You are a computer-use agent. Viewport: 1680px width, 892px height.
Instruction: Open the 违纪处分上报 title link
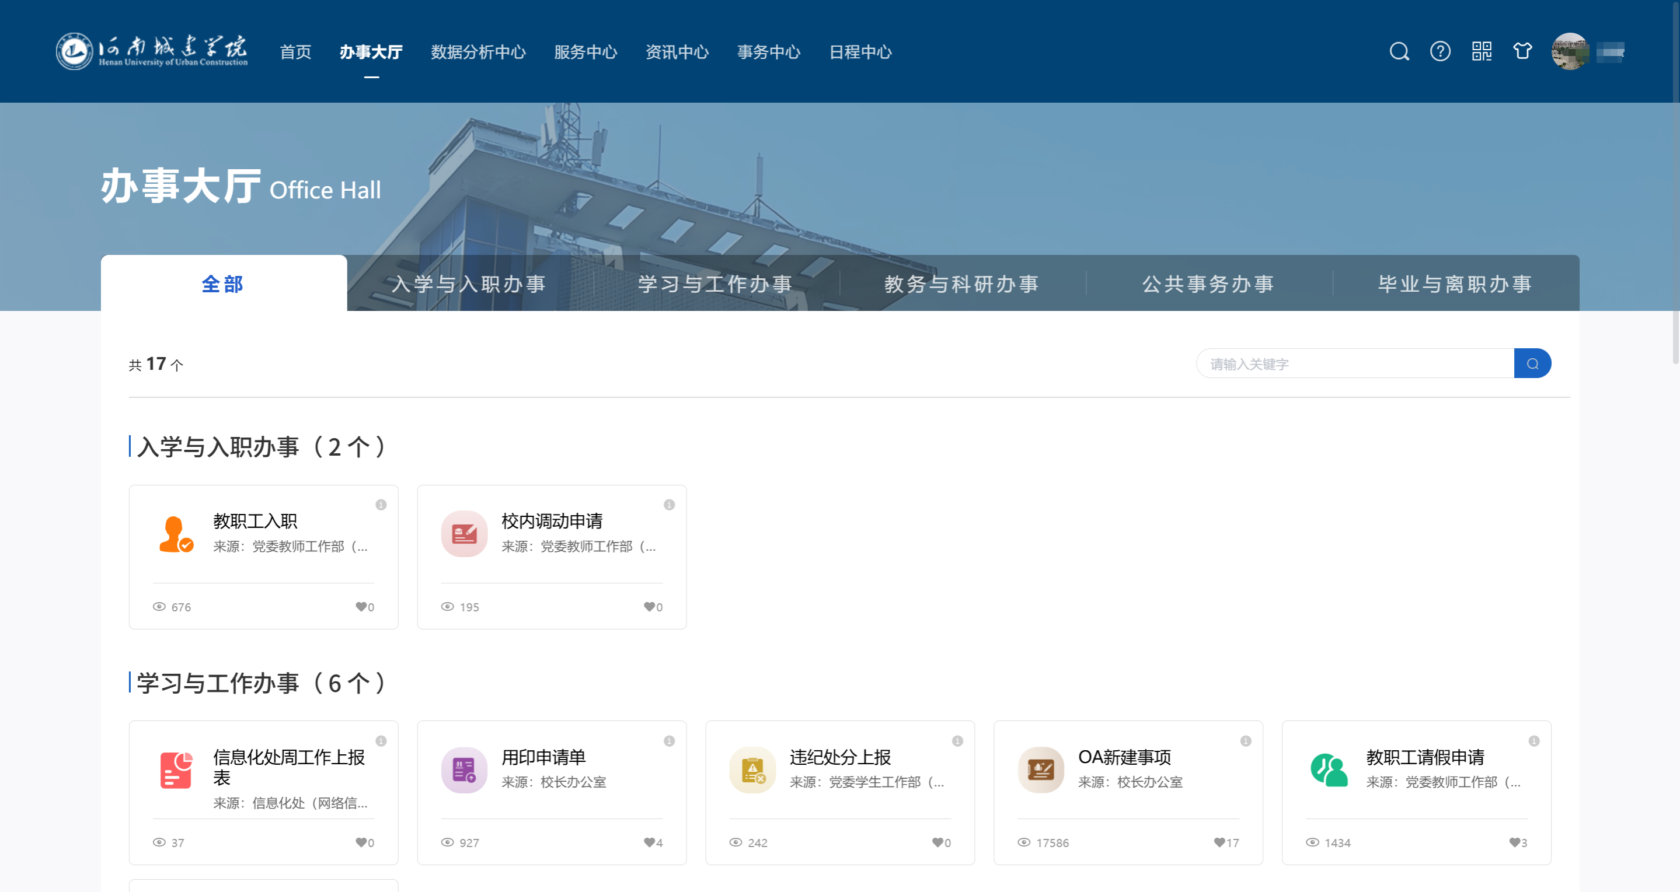tap(840, 757)
